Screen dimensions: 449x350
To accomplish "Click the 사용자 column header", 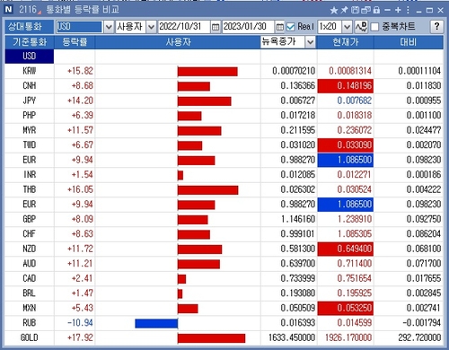I will 178,42.
